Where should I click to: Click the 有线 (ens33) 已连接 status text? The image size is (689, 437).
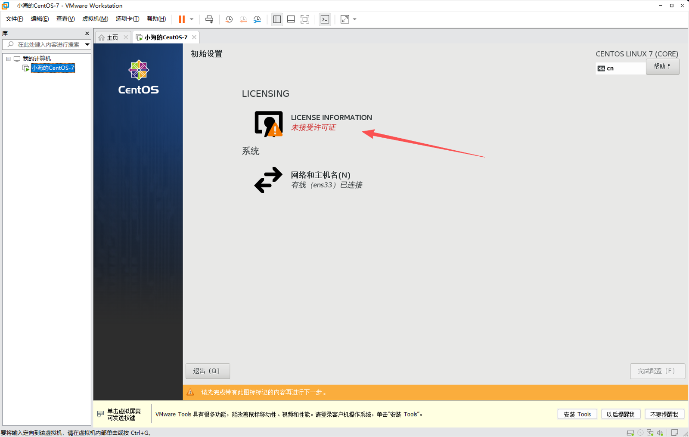click(326, 185)
